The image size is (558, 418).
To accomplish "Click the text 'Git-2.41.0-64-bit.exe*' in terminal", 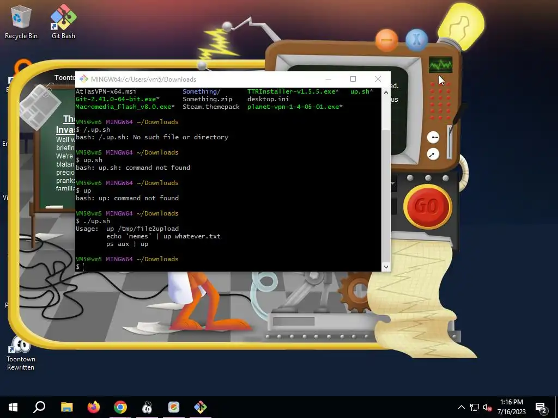I will [118, 99].
